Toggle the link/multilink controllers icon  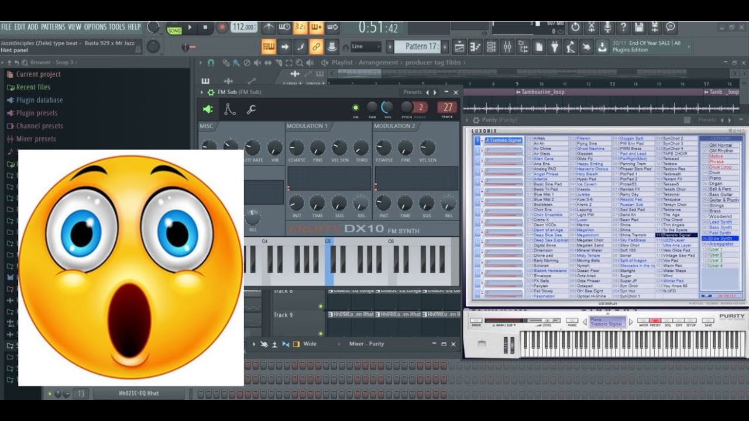316,47
